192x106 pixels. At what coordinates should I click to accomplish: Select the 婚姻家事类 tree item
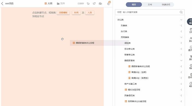(x=129, y=60)
